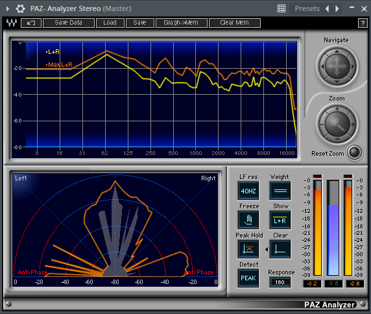The height and width of the screenshot is (314, 371).
Task: Click the Clear Mem button
Action: point(235,23)
